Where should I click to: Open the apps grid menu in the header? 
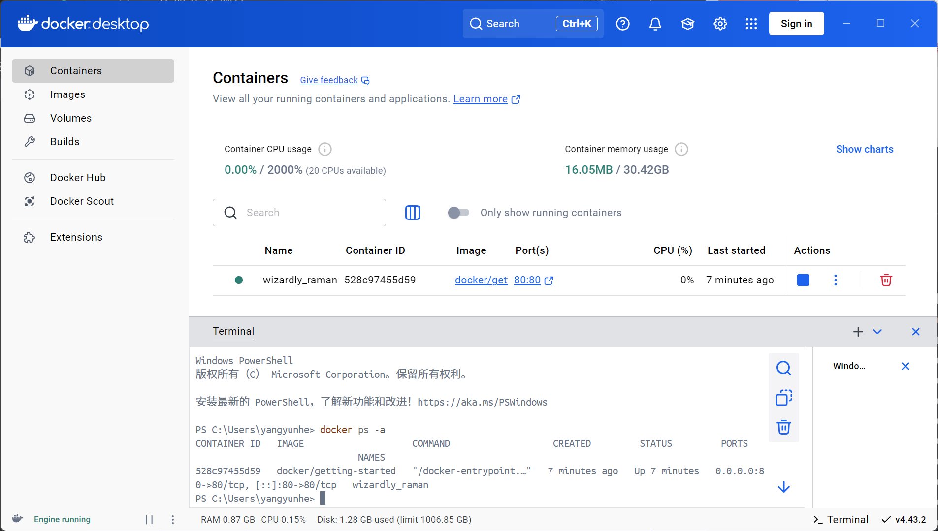click(750, 23)
